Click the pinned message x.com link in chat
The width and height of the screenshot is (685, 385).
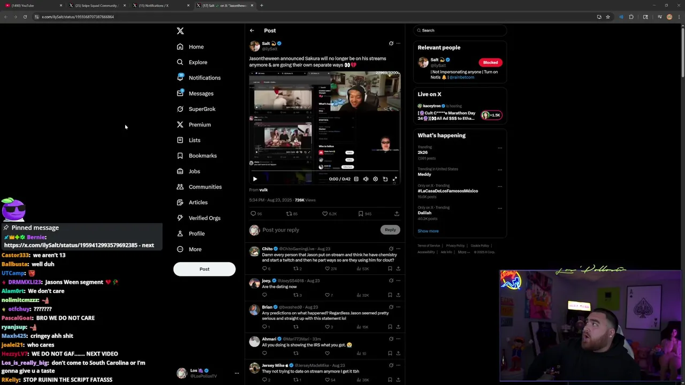(79, 245)
